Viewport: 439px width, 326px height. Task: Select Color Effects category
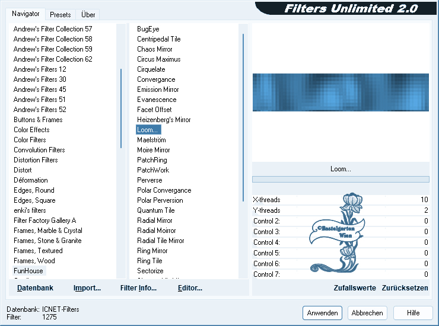(x=31, y=130)
